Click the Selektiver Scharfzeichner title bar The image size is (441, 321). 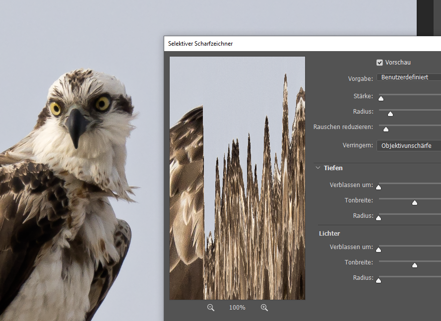pyautogui.click(x=302, y=44)
